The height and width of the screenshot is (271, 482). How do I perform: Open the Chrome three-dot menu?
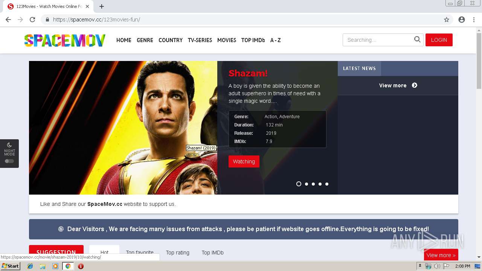pyautogui.click(x=474, y=20)
